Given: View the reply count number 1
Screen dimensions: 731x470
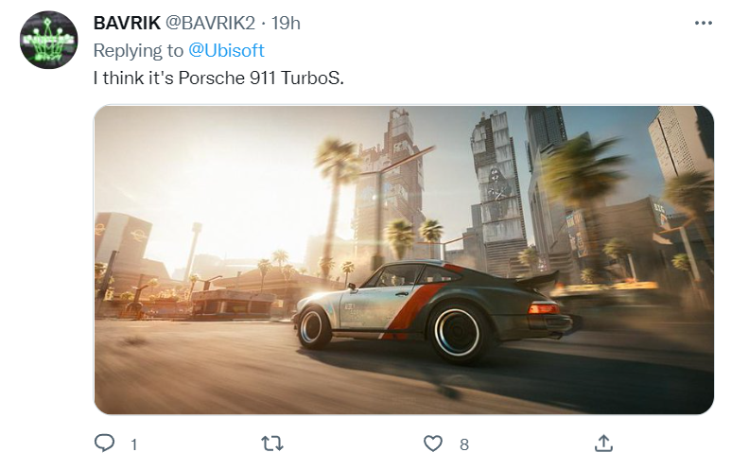Looking at the screenshot, I should tap(133, 444).
